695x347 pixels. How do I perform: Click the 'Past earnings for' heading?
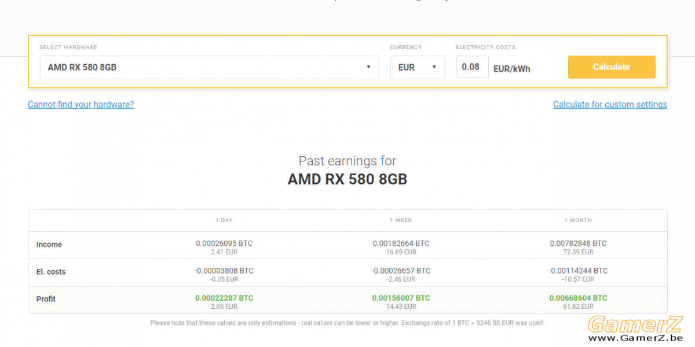348,161
